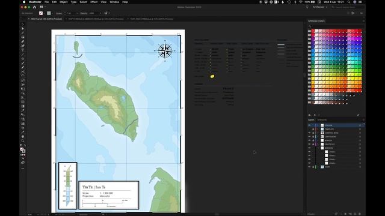Select the Paintbrush tool

click(23, 63)
